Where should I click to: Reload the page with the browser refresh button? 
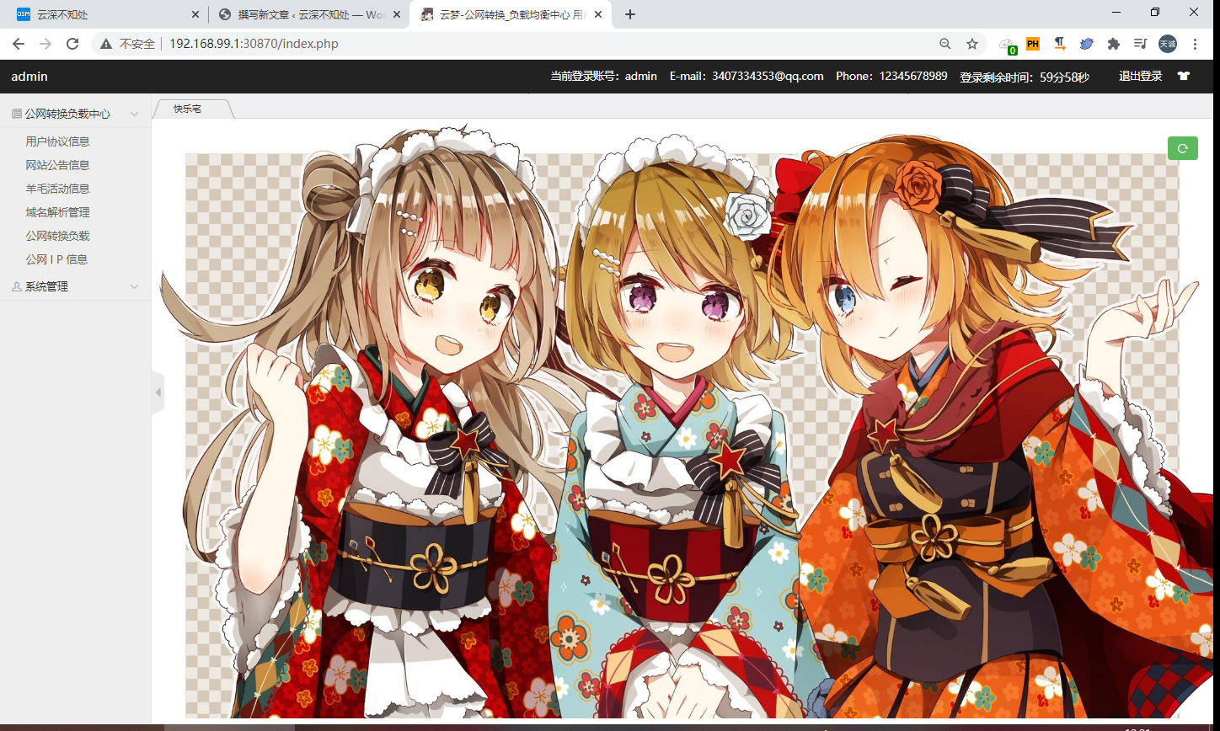tap(72, 44)
